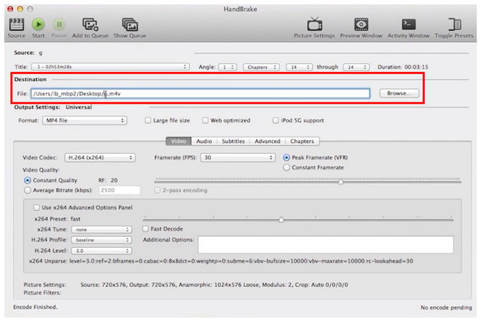Open the H.264 Profile baseline dropdown
481x322 pixels.
click(102, 240)
